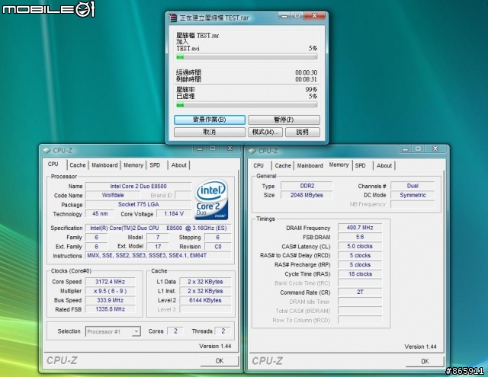
Task: Click the Level 2 cache value 6144 KBytes
Action: point(205,300)
